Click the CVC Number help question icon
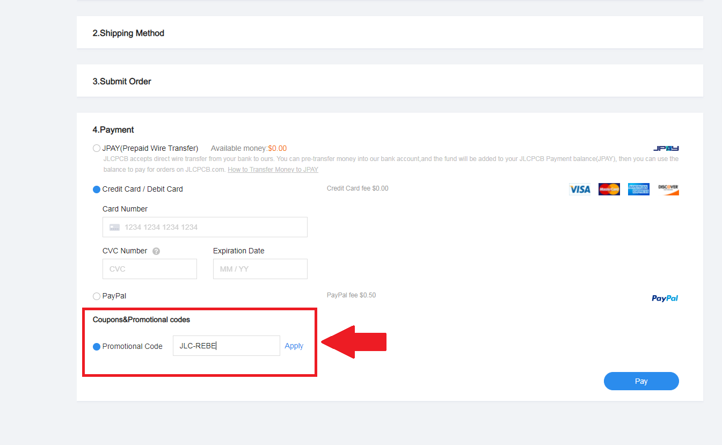The width and height of the screenshot is (722, 445). click(x=156, y=251)
